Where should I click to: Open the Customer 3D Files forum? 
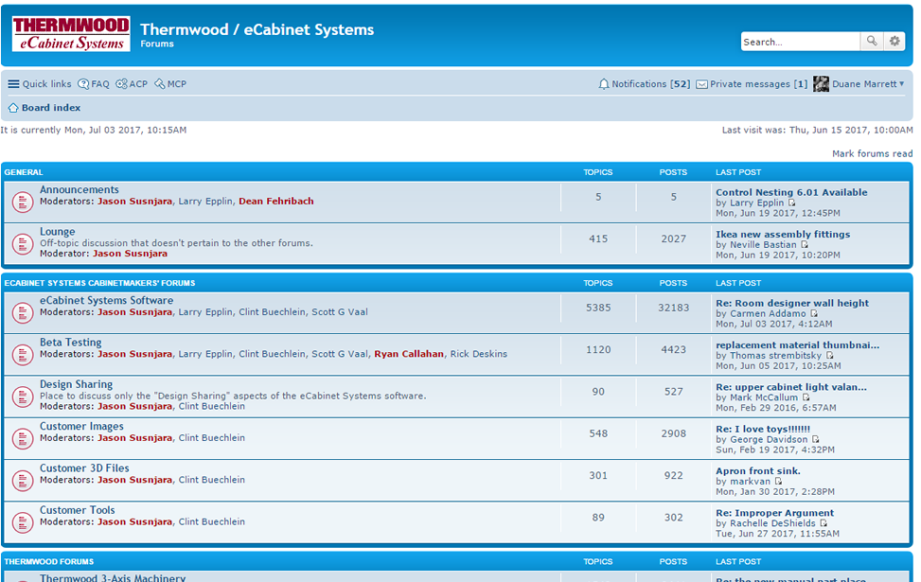(84, 468)
